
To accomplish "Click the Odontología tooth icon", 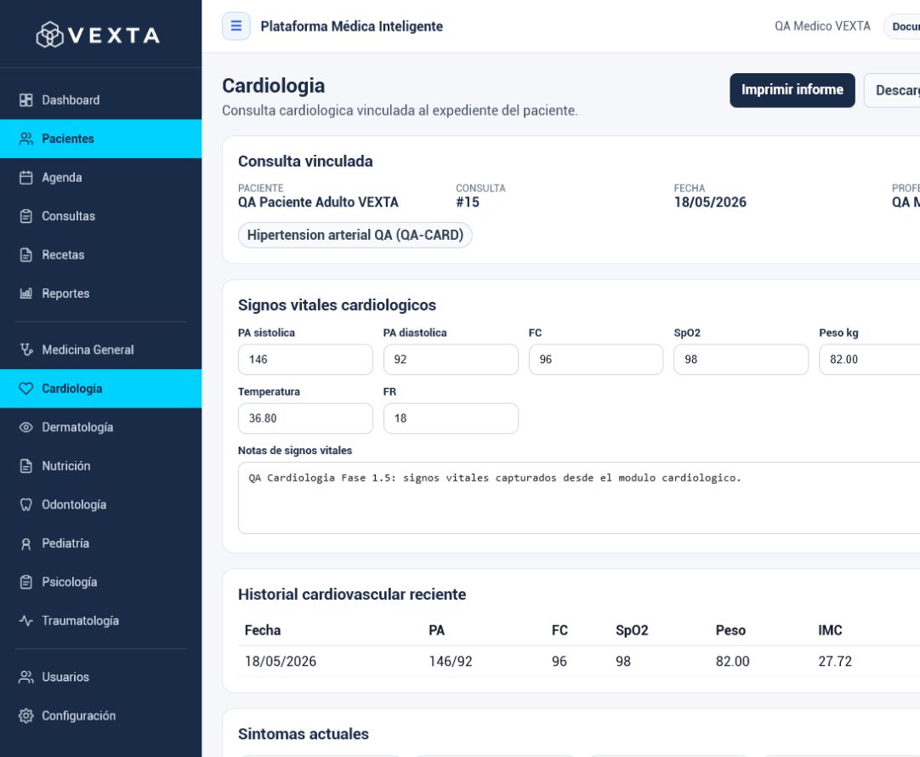I will click(26, 504).
